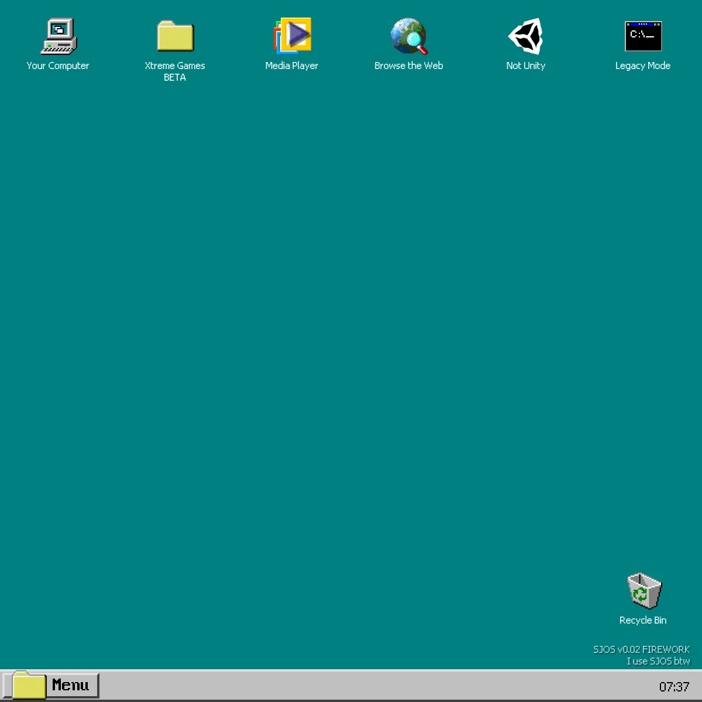702x702 pixels.
Task: Open the Your Computer icon
Action: coord(58,35)
